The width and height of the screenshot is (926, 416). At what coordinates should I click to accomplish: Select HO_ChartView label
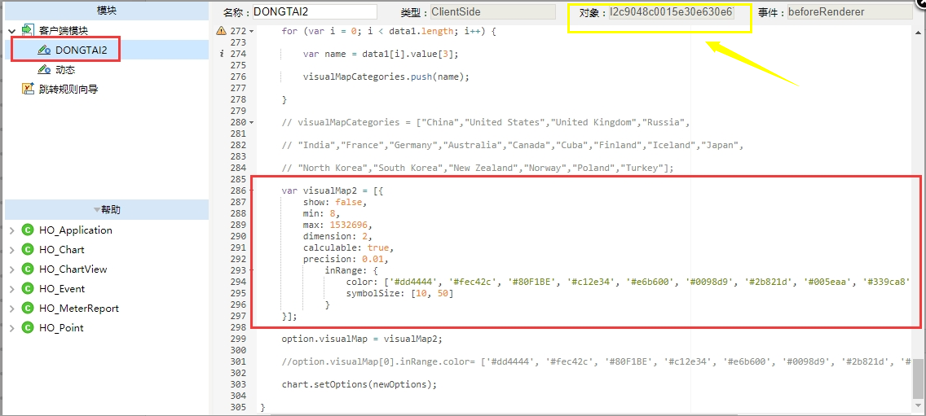coord(73,269)
